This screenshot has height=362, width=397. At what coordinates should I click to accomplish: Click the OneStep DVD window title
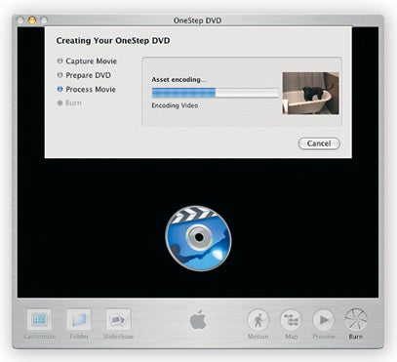[197, 20]
